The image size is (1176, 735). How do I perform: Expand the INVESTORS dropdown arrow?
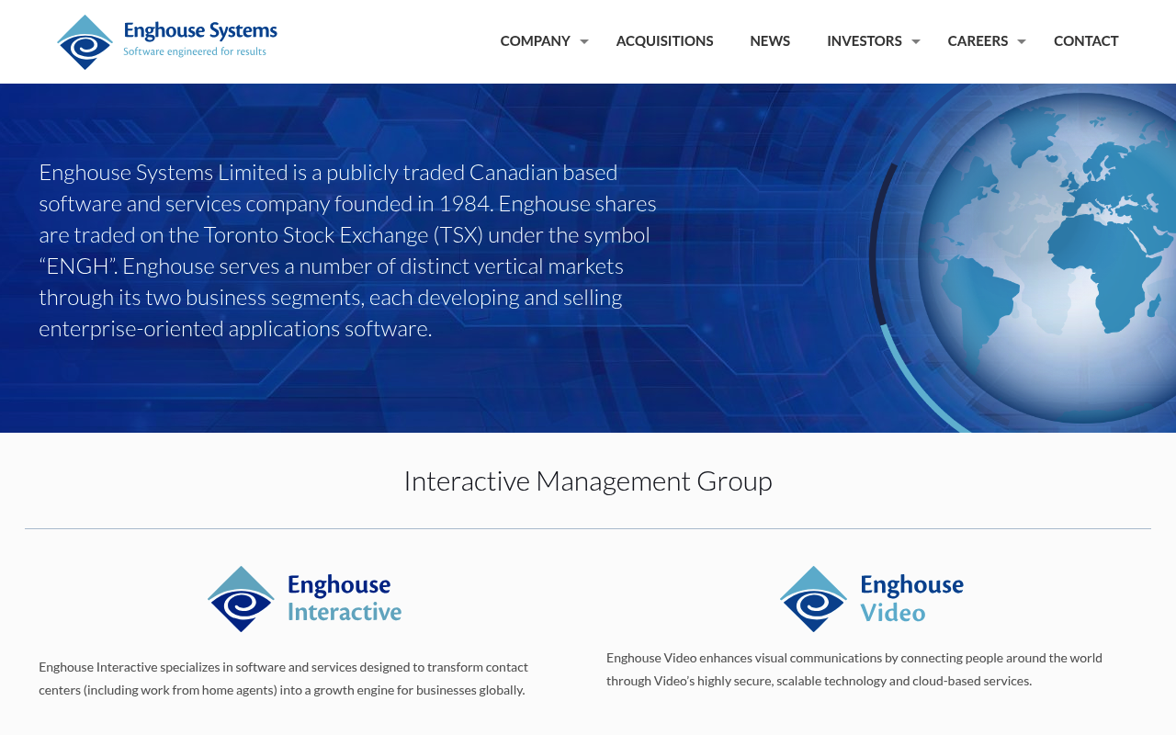click(x=915, y=41)
